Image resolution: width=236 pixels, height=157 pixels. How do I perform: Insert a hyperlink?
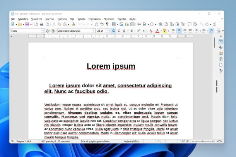pyautogui.click(x=161, y=24)
